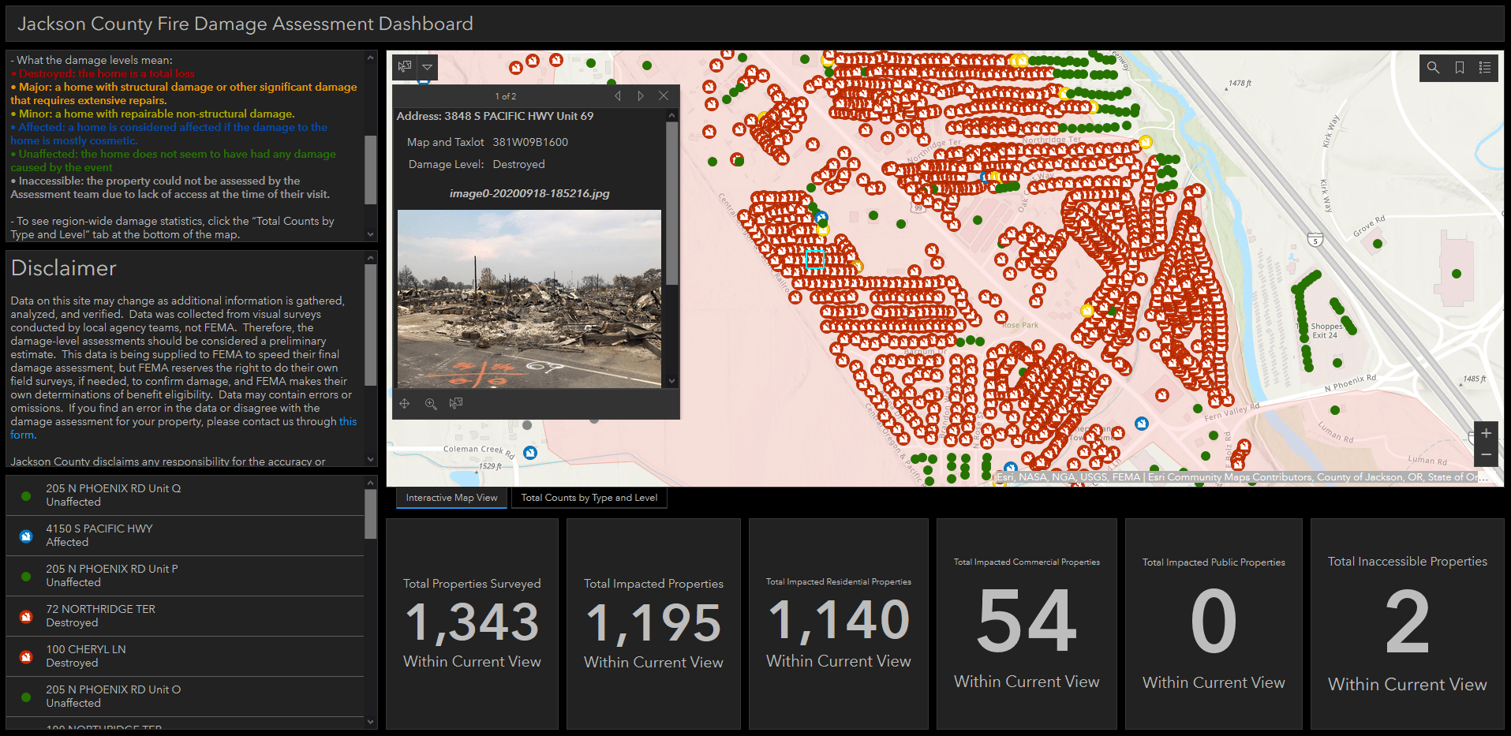The height and width of the screenshot is (736, 1511).
Task: Click the Esri map attribution text
Action: [1242, 477]
